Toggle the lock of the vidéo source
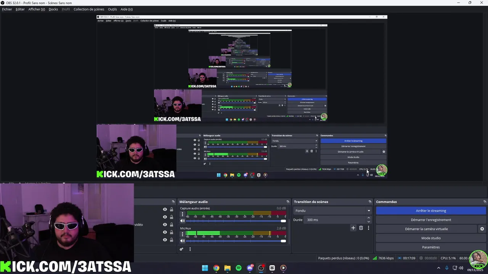 pyautogui.click(x=171, y=225)
